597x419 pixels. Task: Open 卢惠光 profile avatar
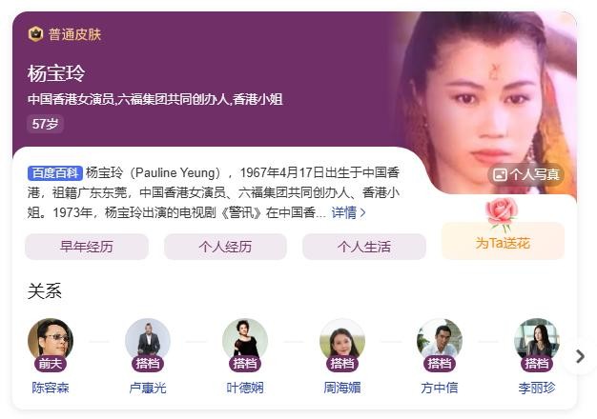[148, 341]
